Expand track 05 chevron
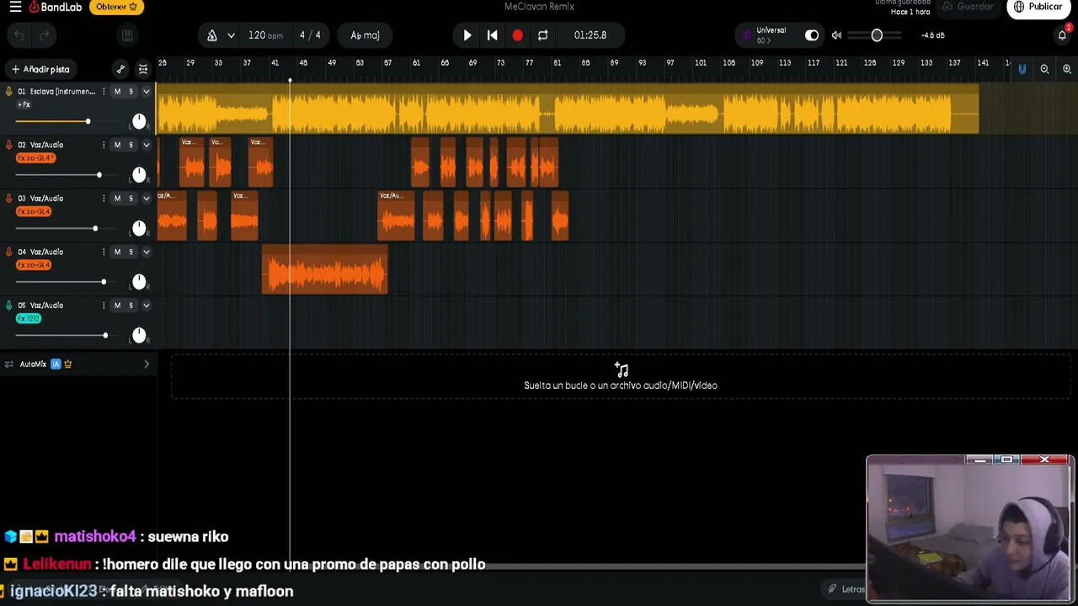This screenshot has height=606, width=1078. click(146, 306)
